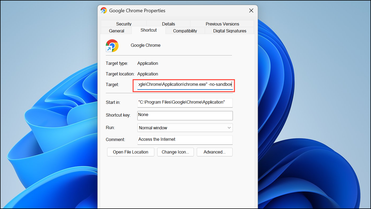Click the Target field containing chrome.exe path
The image size is (371, 209).
185,85
